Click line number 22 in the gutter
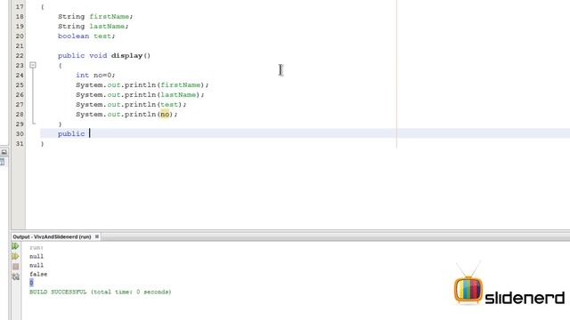Screen dimensions: 570x320 point(20,56)
